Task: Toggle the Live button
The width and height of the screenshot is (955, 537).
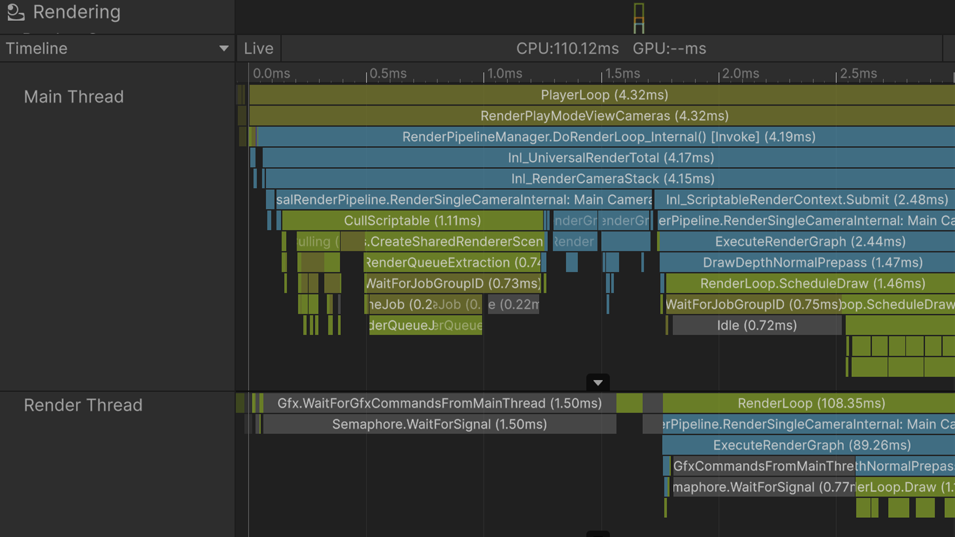Action: tap(258, 48)
